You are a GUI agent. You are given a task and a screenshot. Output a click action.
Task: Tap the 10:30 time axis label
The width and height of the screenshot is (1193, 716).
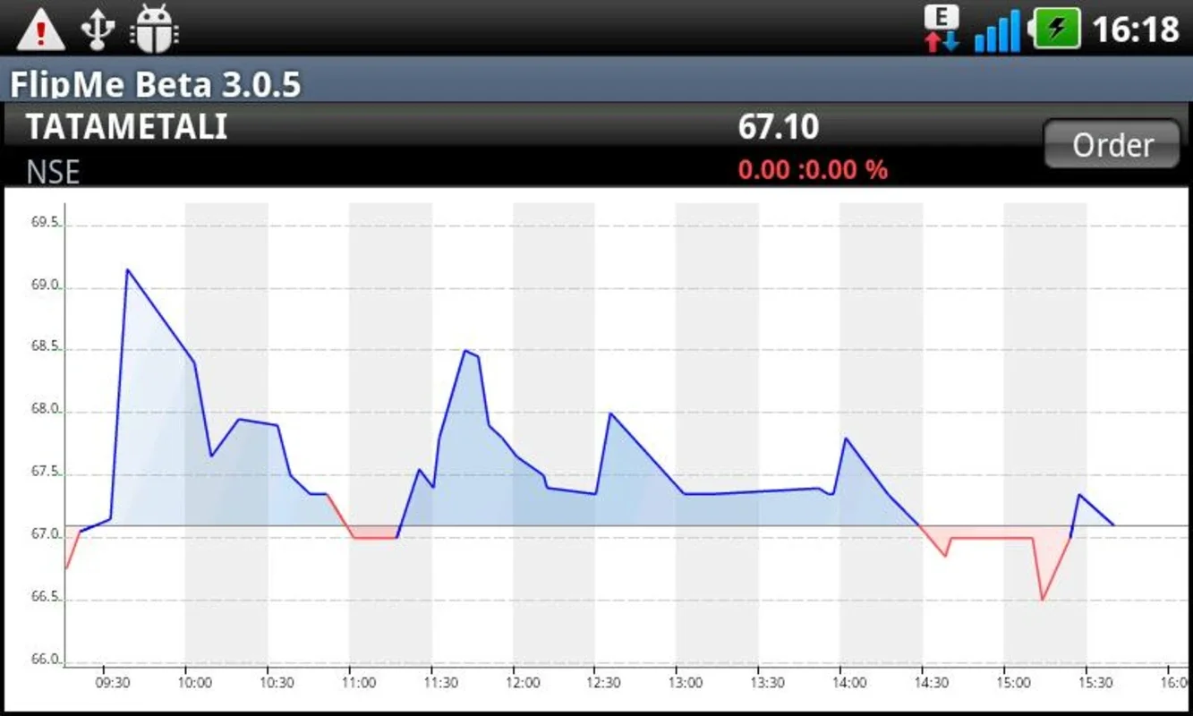(277, 683)
